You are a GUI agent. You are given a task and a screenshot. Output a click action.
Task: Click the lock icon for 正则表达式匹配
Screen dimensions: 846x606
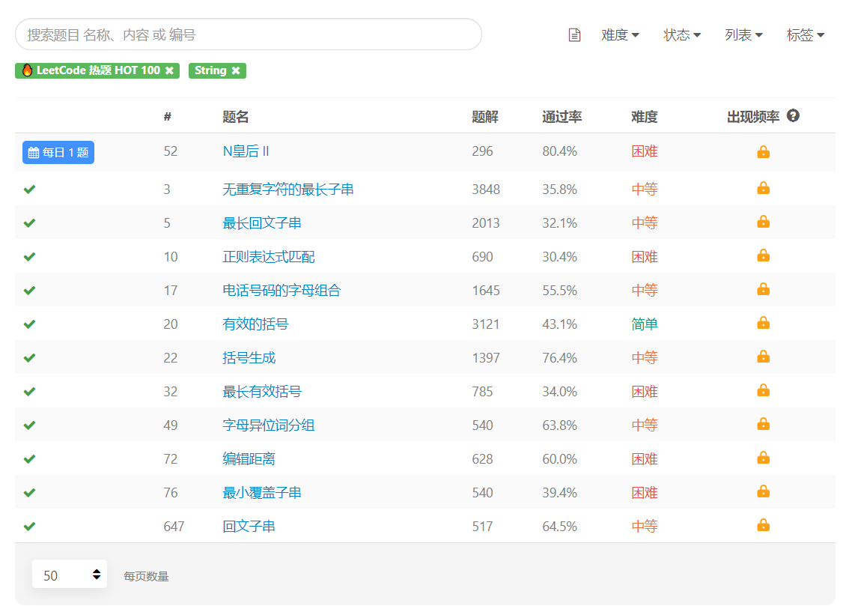pyautogui.click(x=763, y=255)
